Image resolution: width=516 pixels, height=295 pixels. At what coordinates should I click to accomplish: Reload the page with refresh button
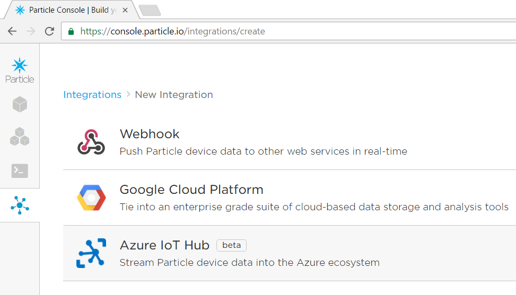49,31
